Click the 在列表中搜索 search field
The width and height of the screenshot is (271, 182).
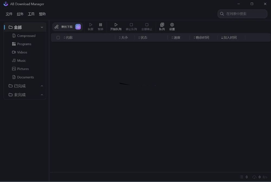242,14
